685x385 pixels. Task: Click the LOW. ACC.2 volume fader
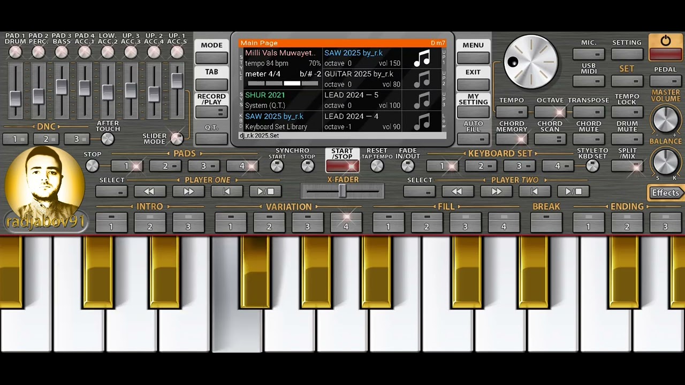(x=108, y=92)
